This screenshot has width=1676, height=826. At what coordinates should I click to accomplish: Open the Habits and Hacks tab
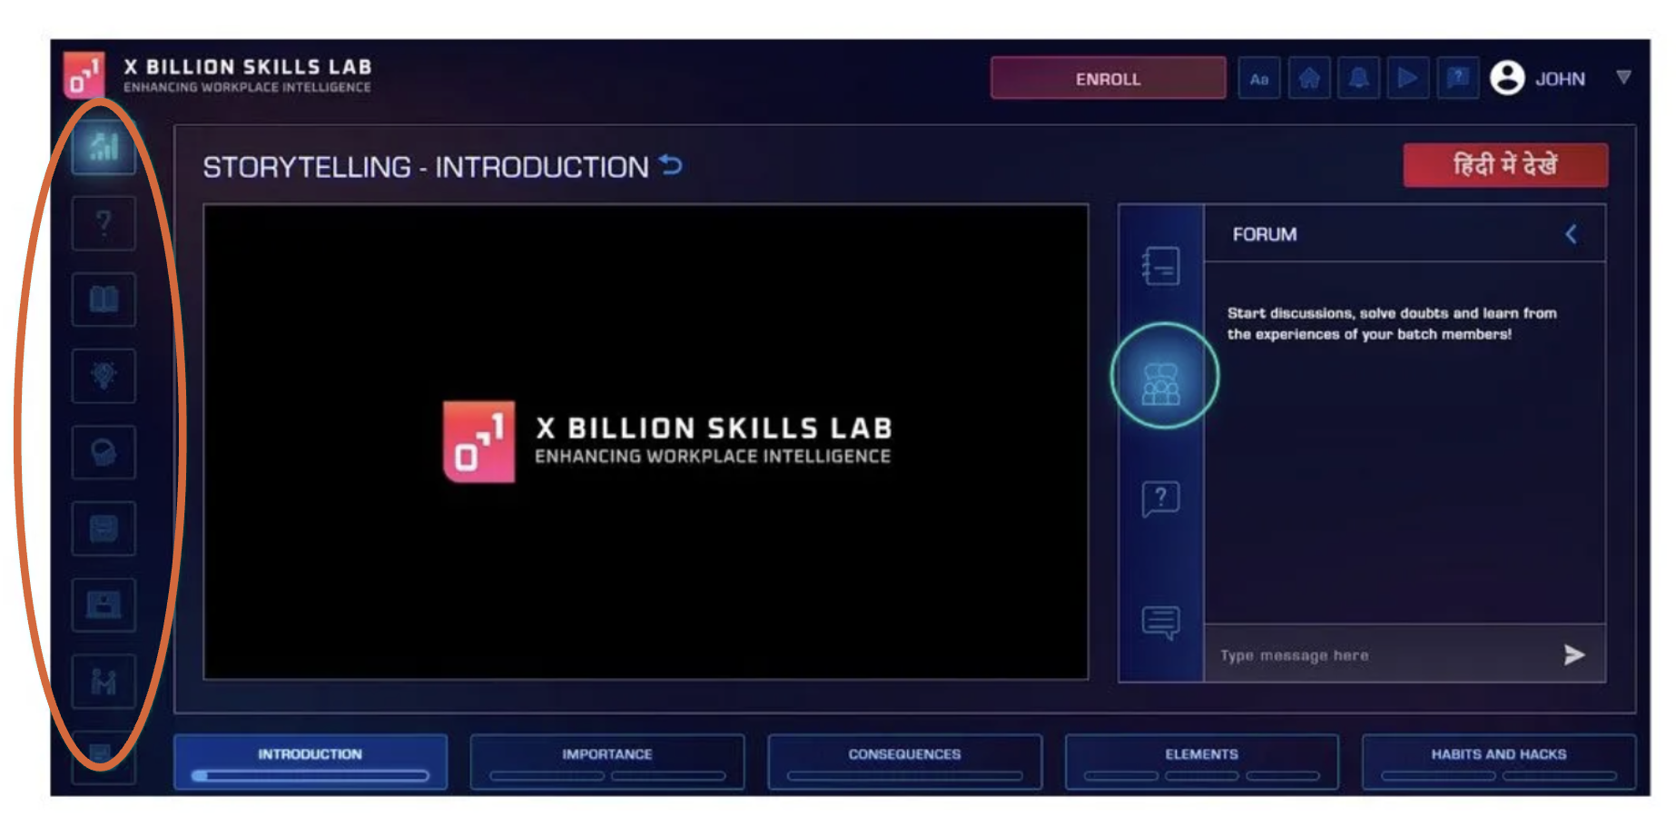tap(1498, 761)
